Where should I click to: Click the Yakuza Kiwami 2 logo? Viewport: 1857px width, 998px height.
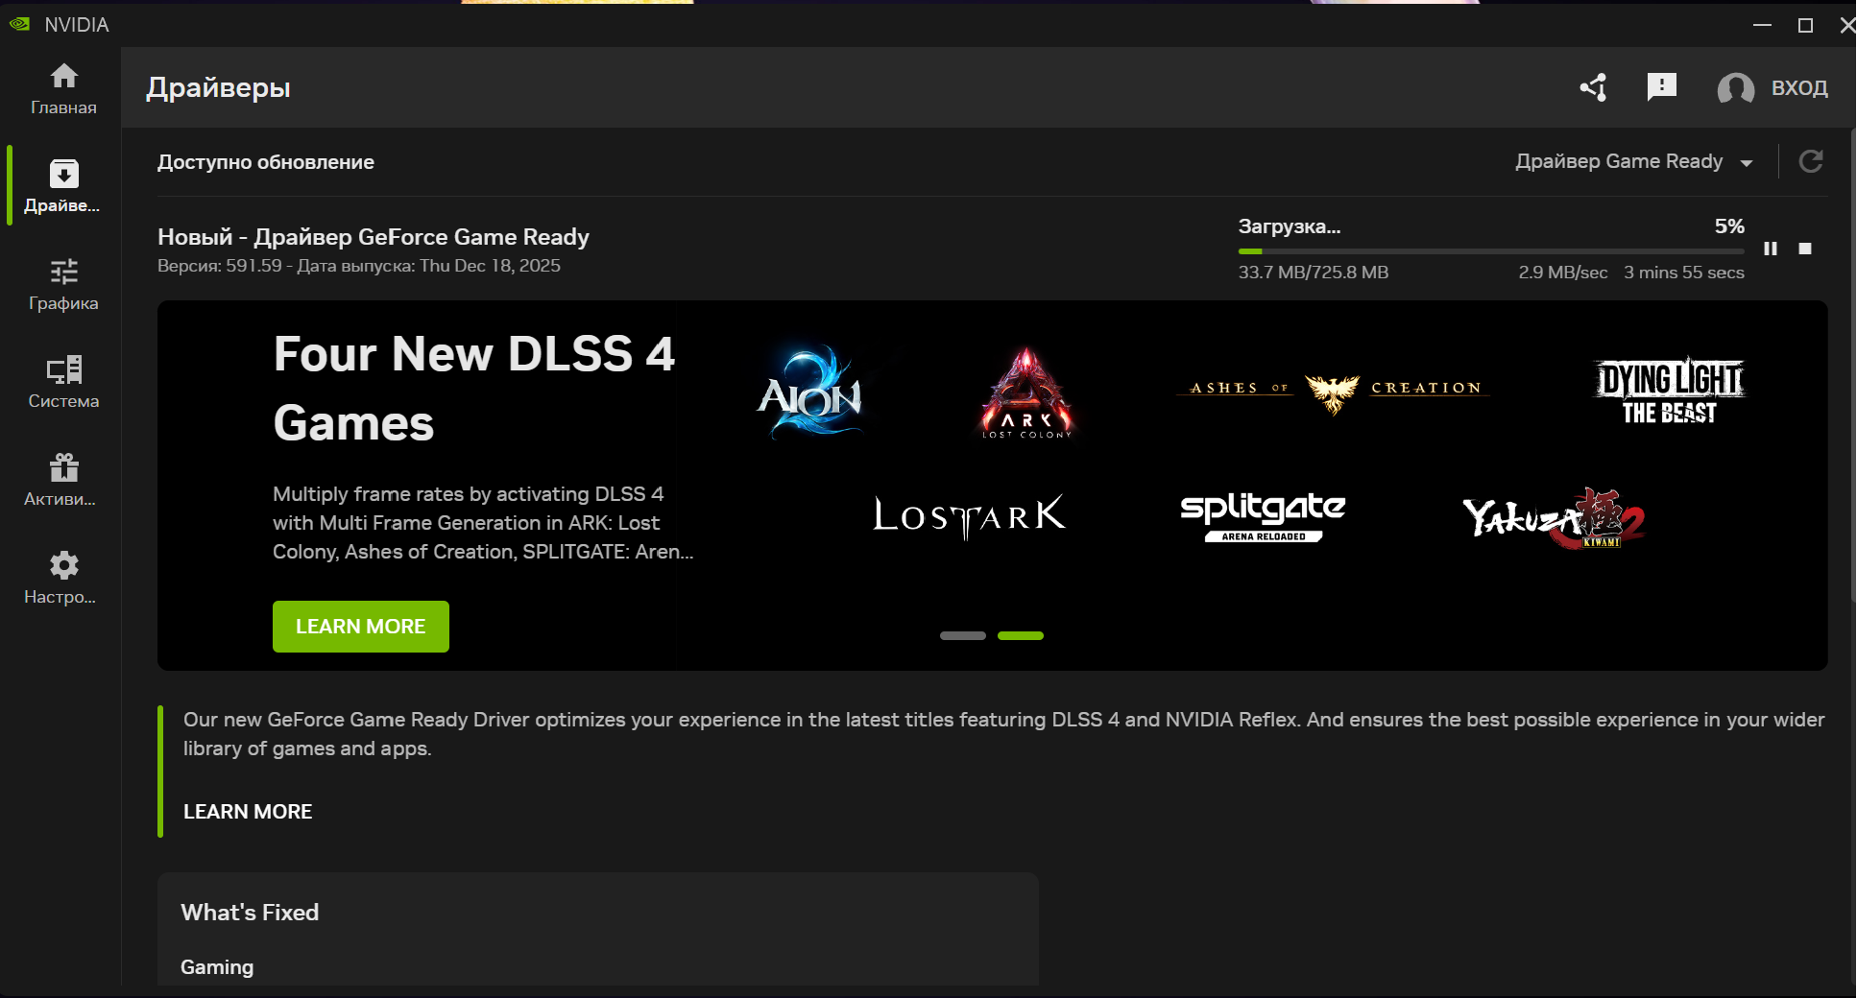pos(1555,518)
